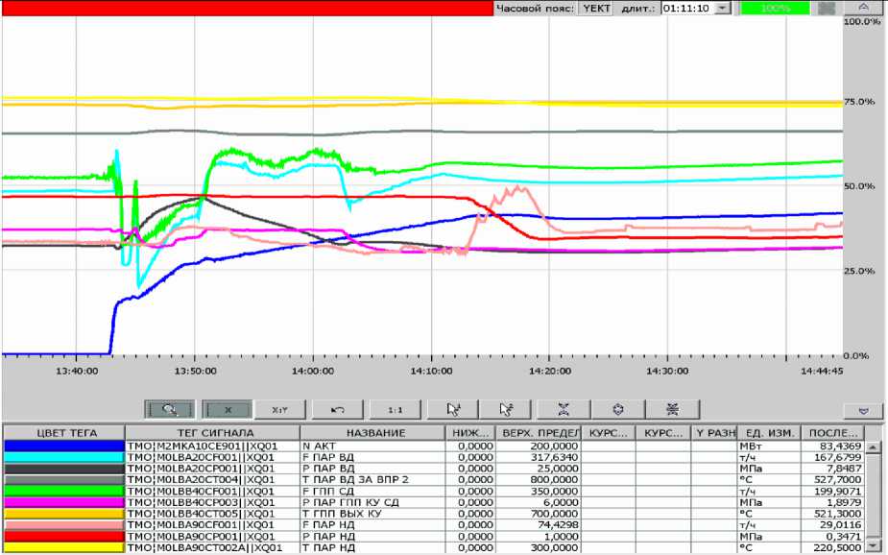The image size is (888, 555).
Task: Select the second cursor pointer tool
Action: pyautogui.click(x=508, y=409)
